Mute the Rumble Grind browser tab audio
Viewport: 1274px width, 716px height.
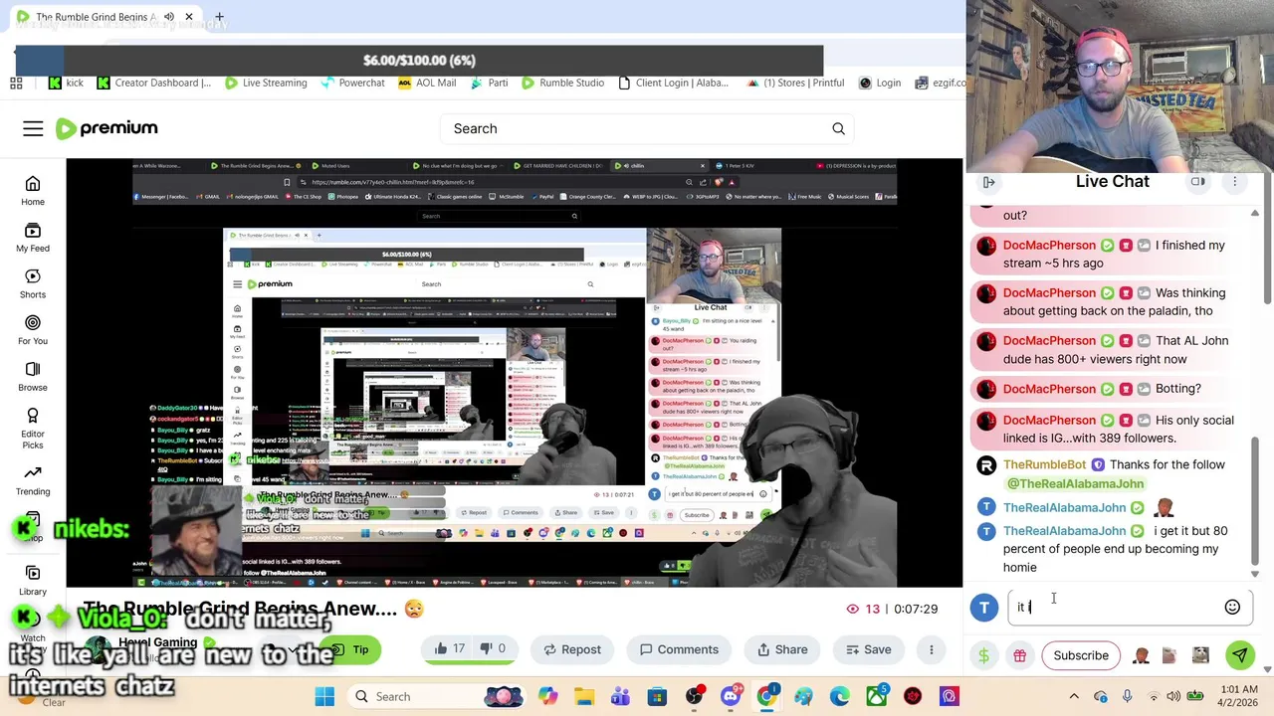[x=169, y=17]
